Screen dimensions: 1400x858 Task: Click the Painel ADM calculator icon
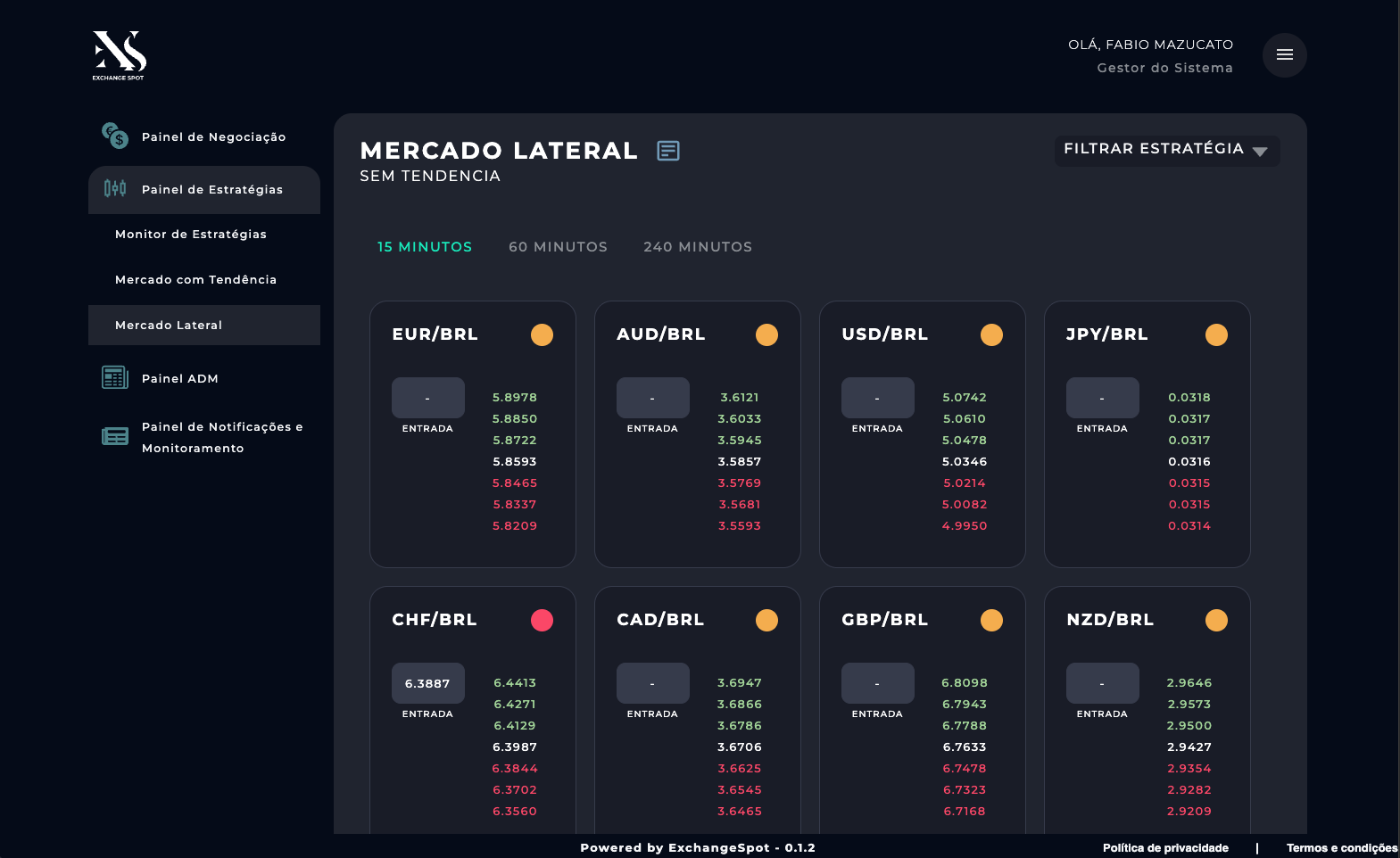click(115, 377)
